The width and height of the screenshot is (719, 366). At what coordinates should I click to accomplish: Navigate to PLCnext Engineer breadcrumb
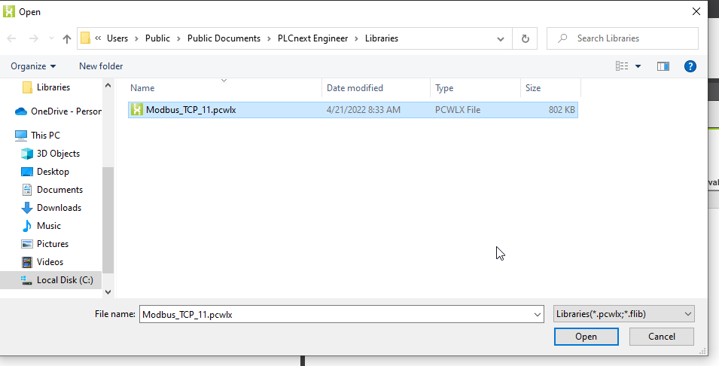(x=312, y=38)
